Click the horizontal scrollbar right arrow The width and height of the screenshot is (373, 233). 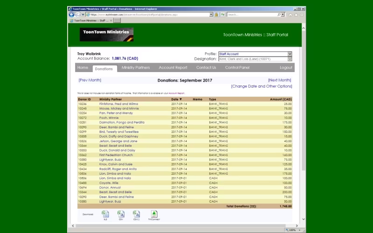pos(297,226)
